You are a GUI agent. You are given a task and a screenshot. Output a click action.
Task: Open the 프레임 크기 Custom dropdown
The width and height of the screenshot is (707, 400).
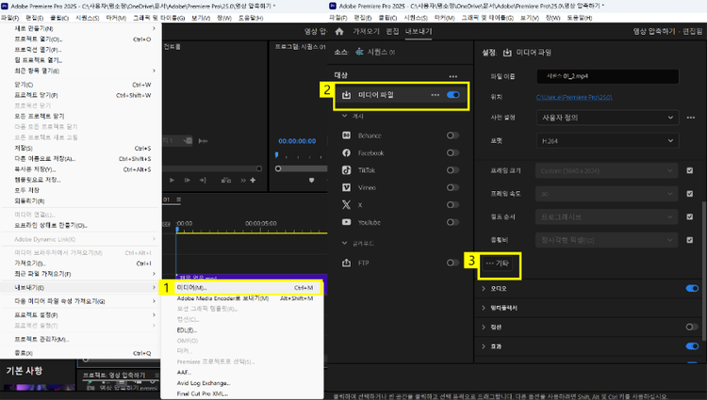point(606,171)
